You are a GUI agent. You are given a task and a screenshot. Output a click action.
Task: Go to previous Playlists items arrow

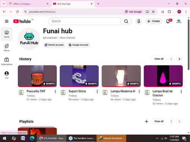pyautogui.click(x=171, y=122)
